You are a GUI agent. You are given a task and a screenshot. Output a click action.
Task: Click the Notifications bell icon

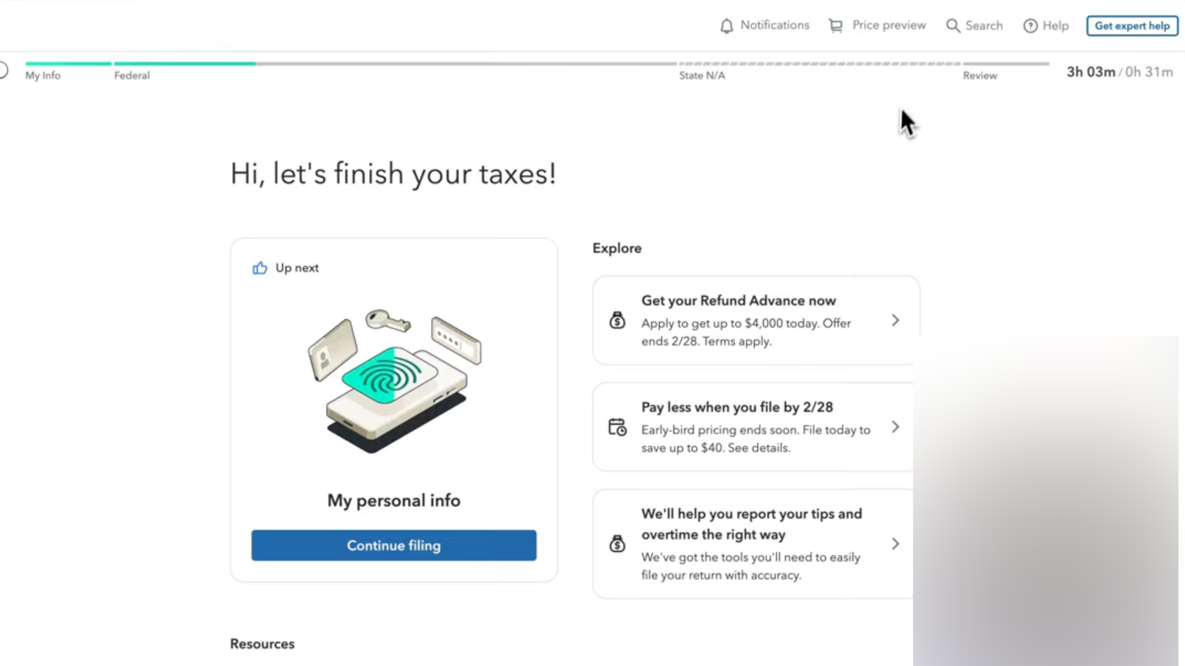727,26
